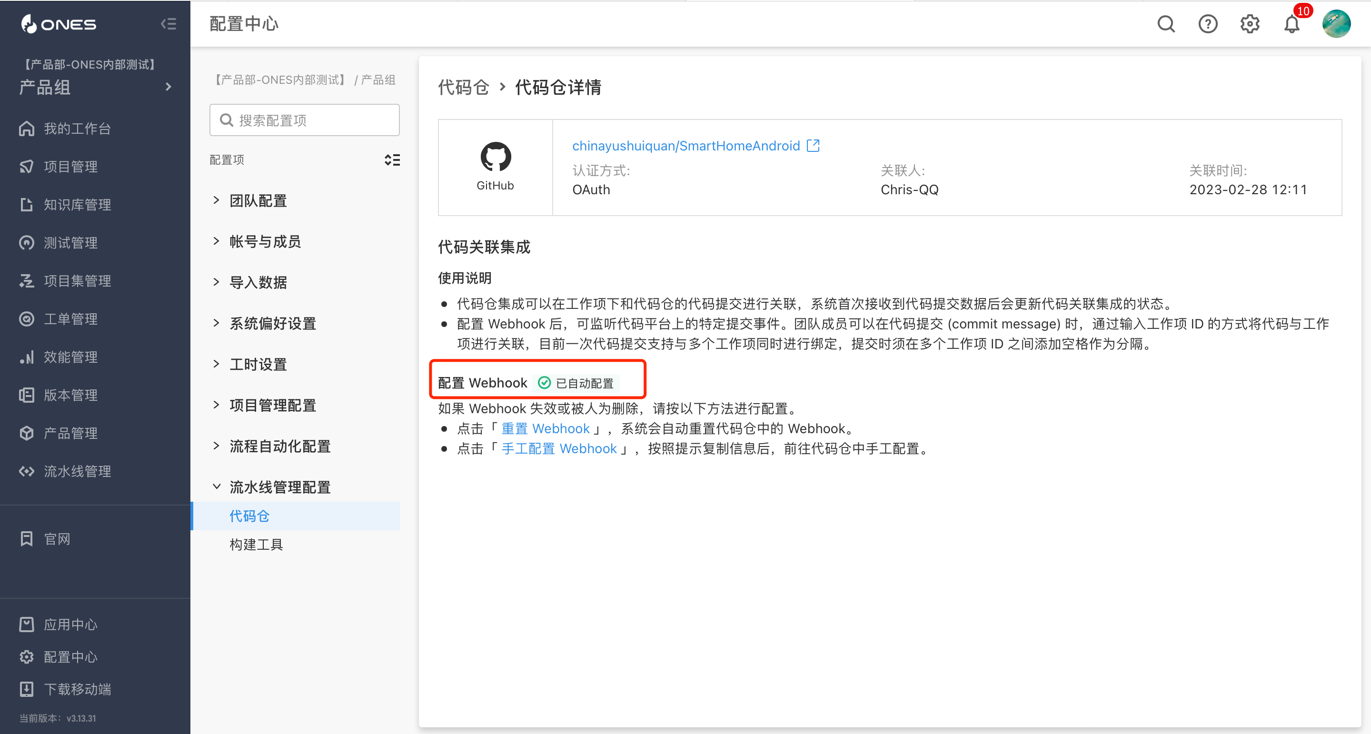Viewport: 1371px width, 734px height.
Task: Open 版本管理 in sidebar
Action: (x=70, y=395)
